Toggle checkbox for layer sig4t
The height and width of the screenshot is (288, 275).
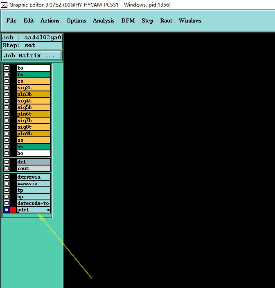click(7, 101)
